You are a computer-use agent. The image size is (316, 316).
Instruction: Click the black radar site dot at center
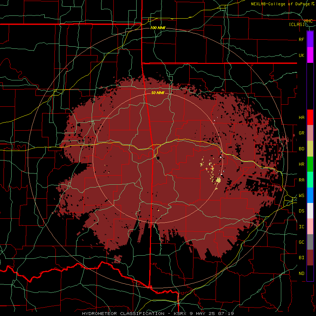coord(158,158)
